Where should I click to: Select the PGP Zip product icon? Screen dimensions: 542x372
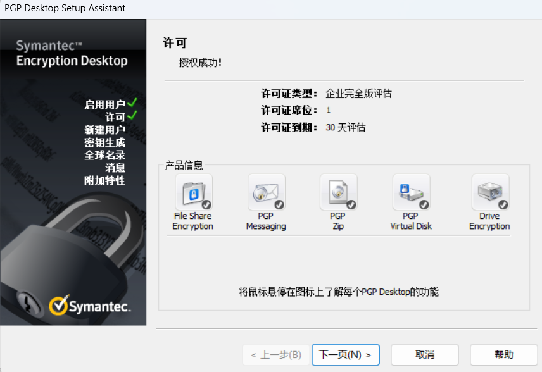[x=338, y=192]
